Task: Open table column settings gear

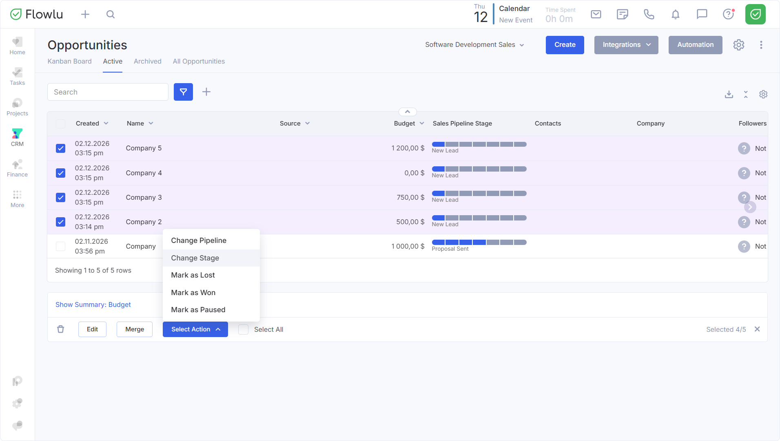Action: [x=763, y=95]
